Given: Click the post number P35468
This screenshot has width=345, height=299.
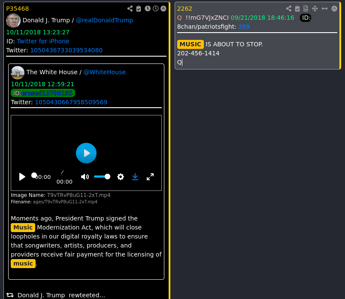Looking at the screenshot, I should click(18, 9).
